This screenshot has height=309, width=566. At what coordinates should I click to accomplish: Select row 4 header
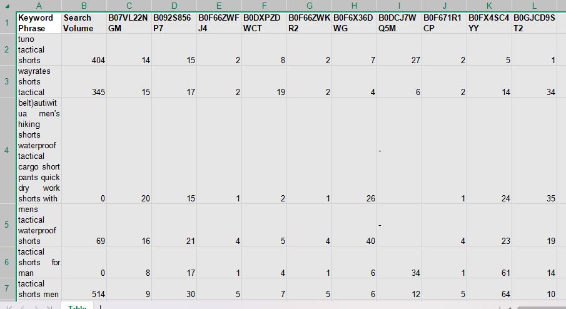click(x=8, y=150)
